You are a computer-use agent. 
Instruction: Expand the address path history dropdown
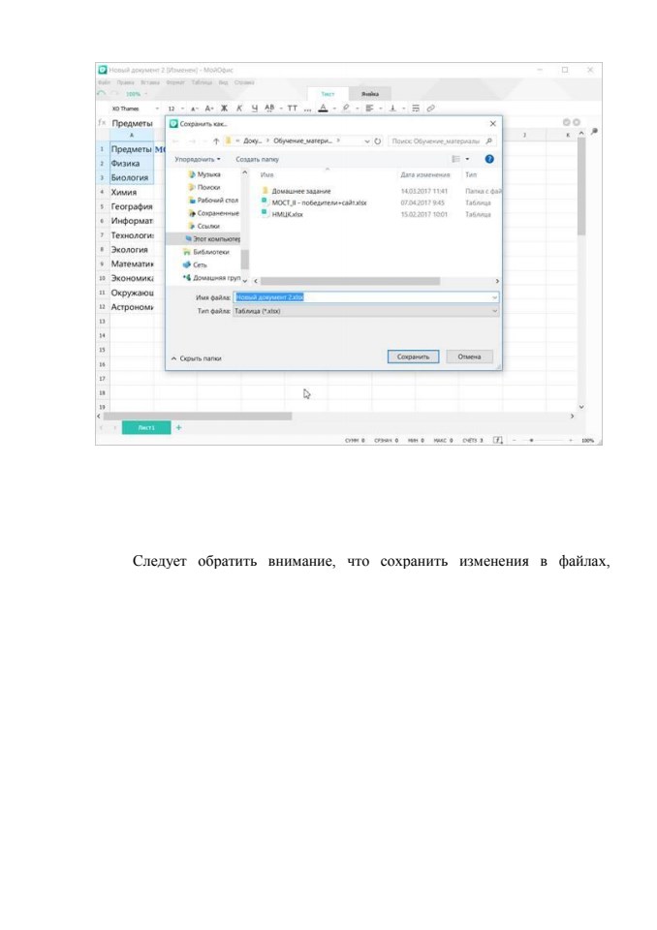[x=367, y=141]
